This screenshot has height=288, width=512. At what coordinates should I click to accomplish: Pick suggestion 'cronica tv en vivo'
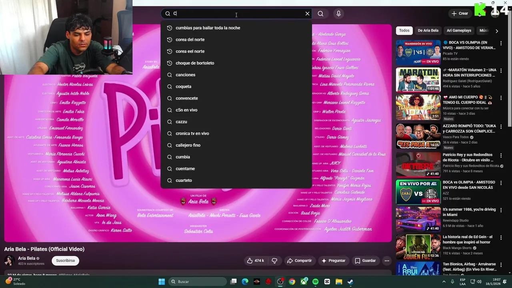[x=236, y=134]
